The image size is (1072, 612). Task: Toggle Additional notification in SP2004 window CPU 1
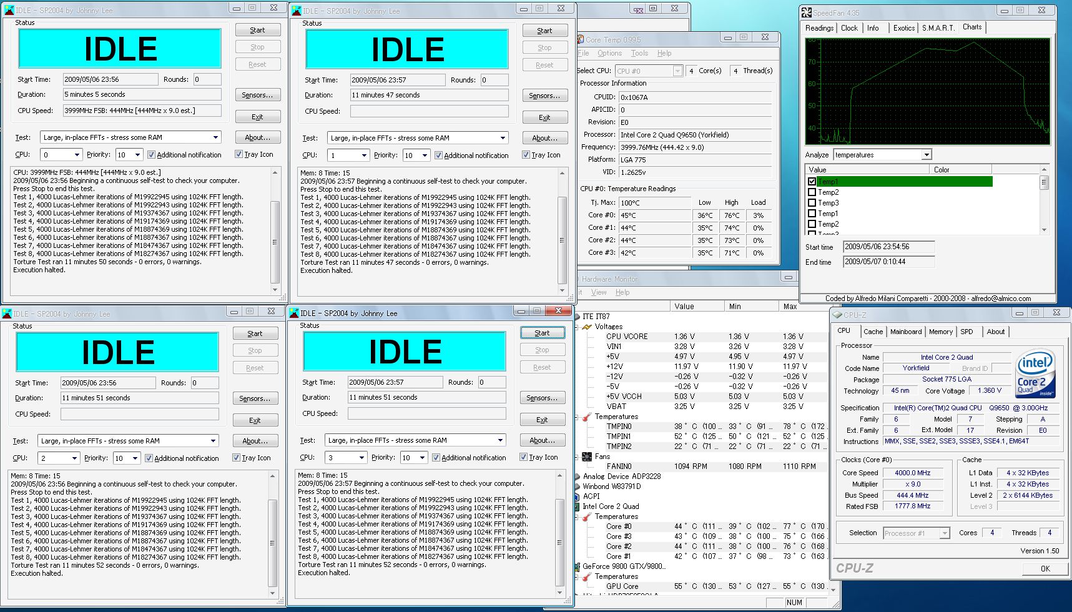(x=438, y=155)
